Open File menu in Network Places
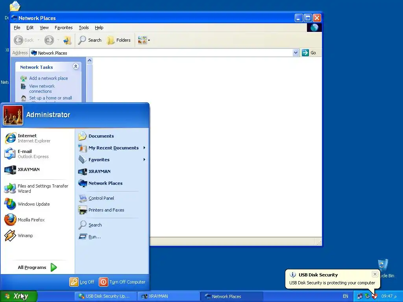403x302 pixels. click(17, 28)
